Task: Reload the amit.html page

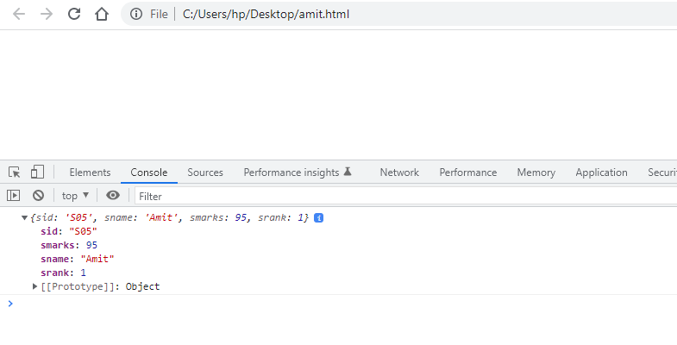Action: tap(74, 15)
